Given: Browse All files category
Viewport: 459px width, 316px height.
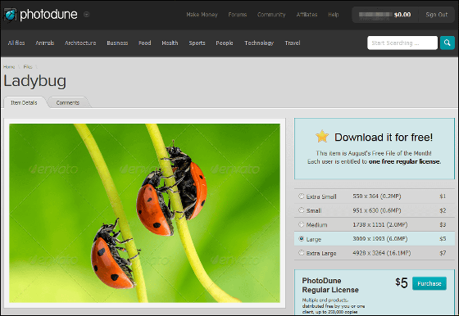Looking at the screenshot, I should point(16,43).
